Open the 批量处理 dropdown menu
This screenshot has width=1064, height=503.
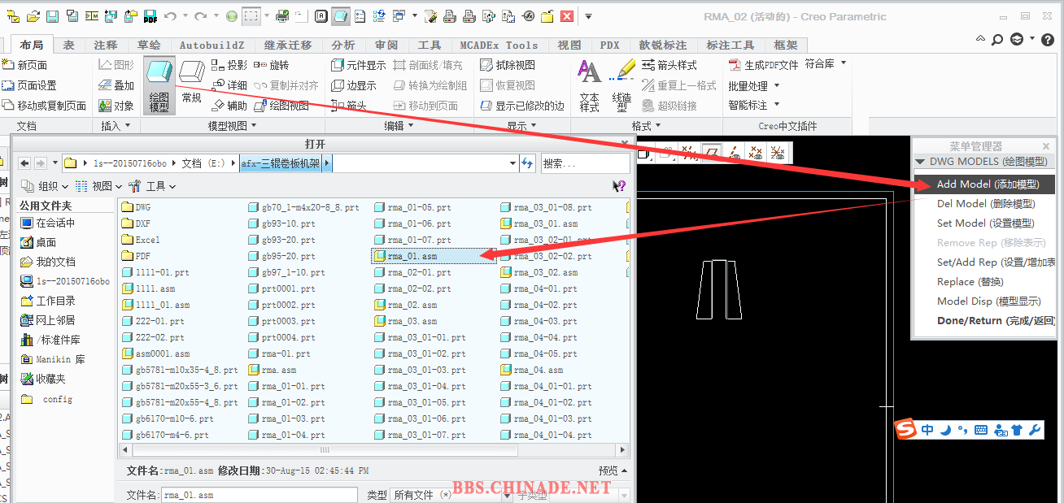pos(754,85)
